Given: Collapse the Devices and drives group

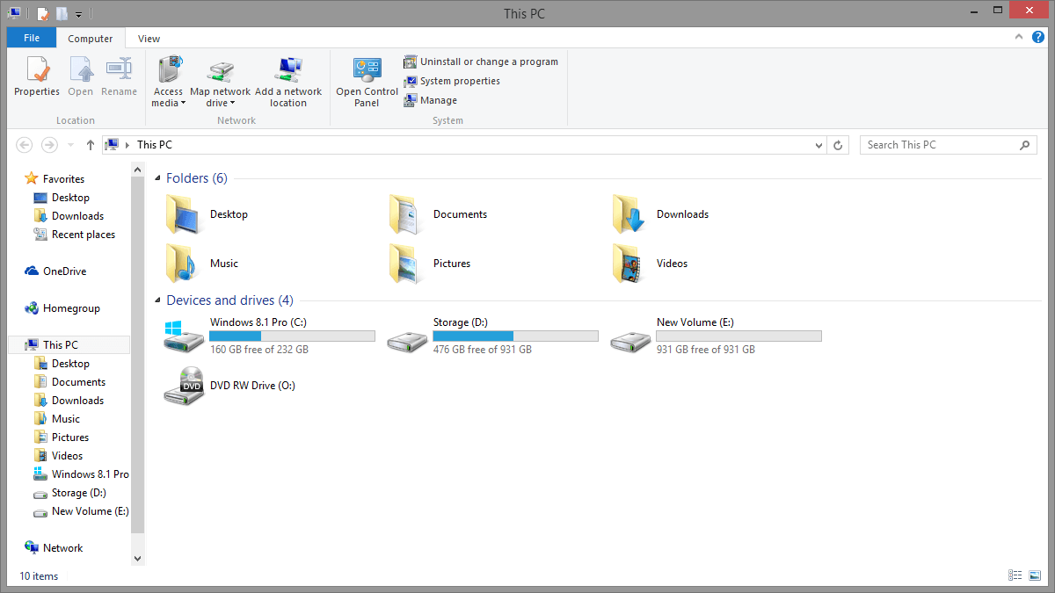Looking at the screenshot, I should pyautogui.click(x=158, y=300).
